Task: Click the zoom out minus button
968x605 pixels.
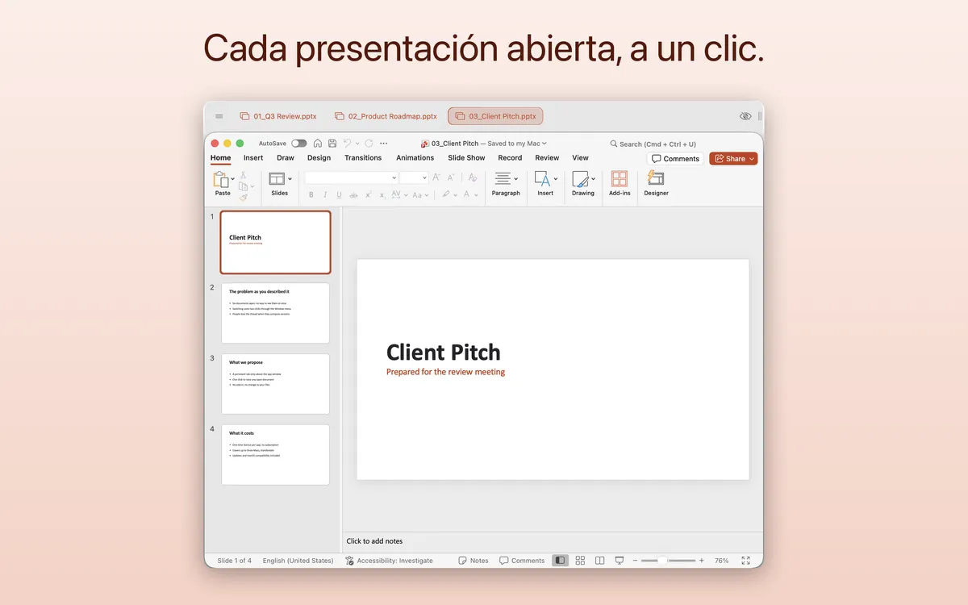Action: coord(635,561)
